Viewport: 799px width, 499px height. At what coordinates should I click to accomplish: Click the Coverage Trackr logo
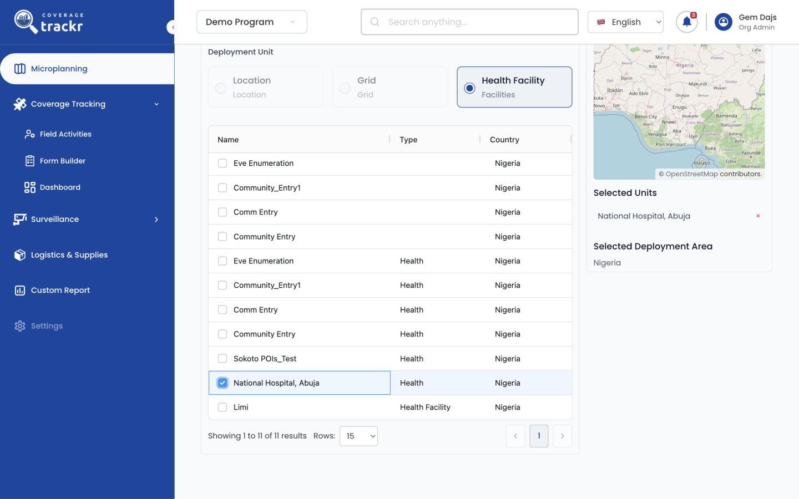click(x=49, y=22)
